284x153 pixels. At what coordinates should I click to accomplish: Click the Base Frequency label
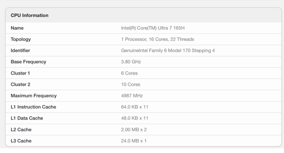point(28,62)
